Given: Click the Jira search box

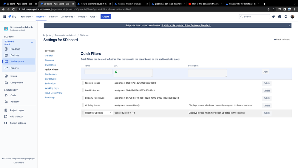Looking at the screenshot, I should (254, 17).
